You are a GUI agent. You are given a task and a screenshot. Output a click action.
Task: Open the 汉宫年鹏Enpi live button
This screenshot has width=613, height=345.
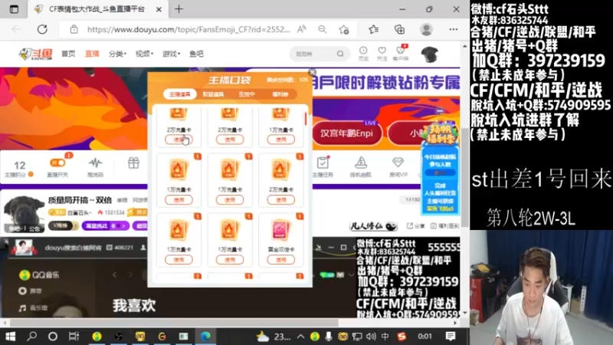click(x=347, y=133)
